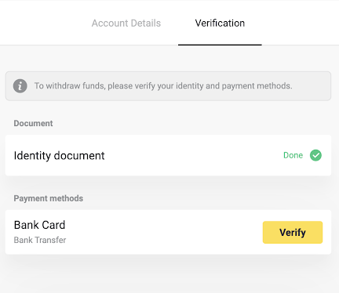Click the blank header area left of Account Details
Screen dimensions: 339x293
click(x=45, y=24)
